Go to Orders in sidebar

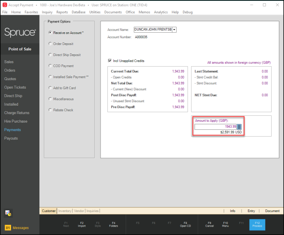point(10,70)
